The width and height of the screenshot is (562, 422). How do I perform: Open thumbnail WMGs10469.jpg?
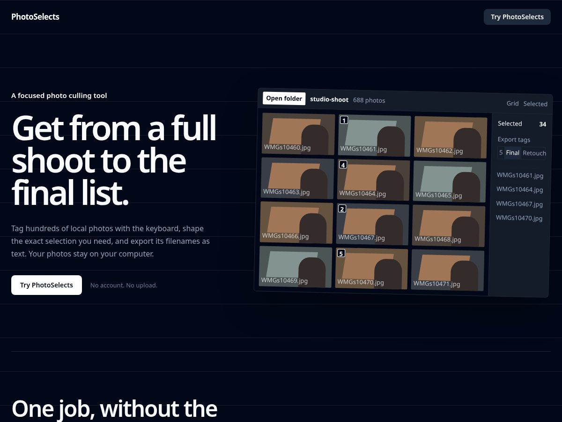[296, 267]
